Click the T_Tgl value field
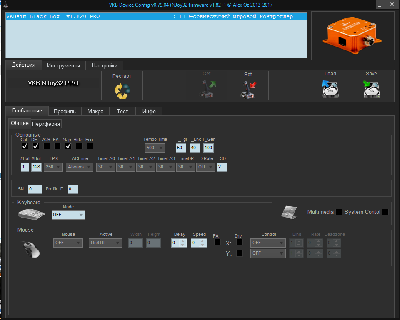Screen dimensions: 400x320 [181, 148]
